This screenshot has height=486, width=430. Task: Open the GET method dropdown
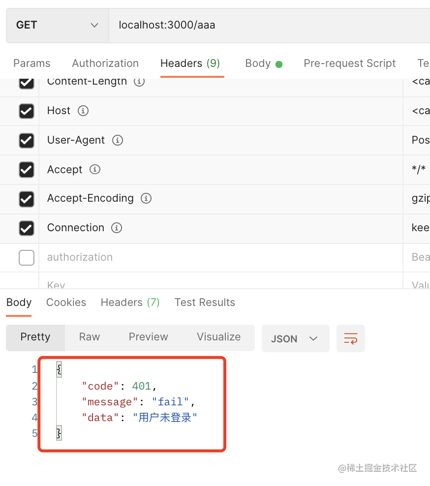point(57,25)
